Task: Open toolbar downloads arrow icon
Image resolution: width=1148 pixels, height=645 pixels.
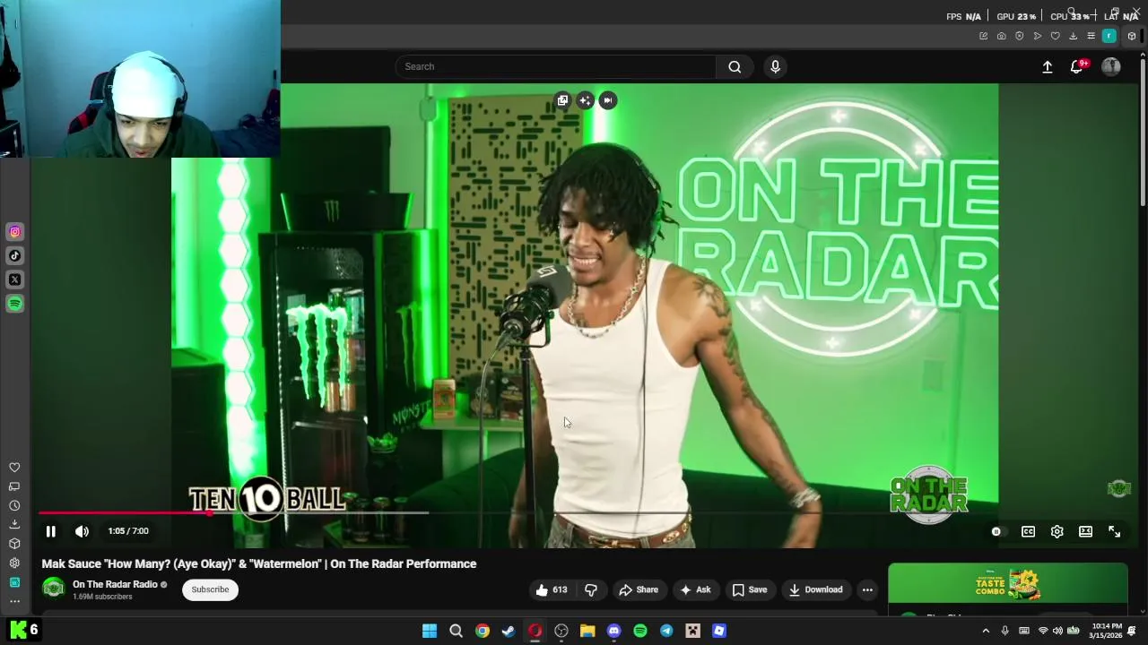Action: [1073, 36]
